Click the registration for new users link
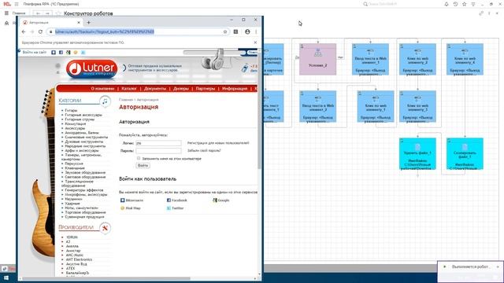Image resolution: width=504 pixels, height=283 pixels. (218, 143)
